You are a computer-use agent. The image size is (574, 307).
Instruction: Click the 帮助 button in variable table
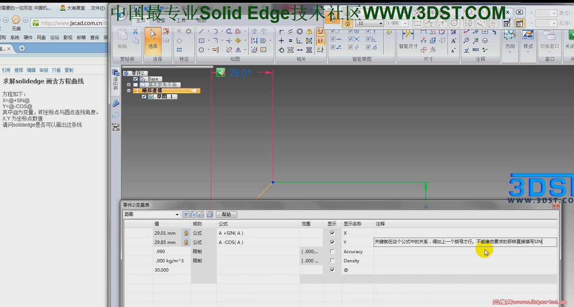[x=227, y=214]
